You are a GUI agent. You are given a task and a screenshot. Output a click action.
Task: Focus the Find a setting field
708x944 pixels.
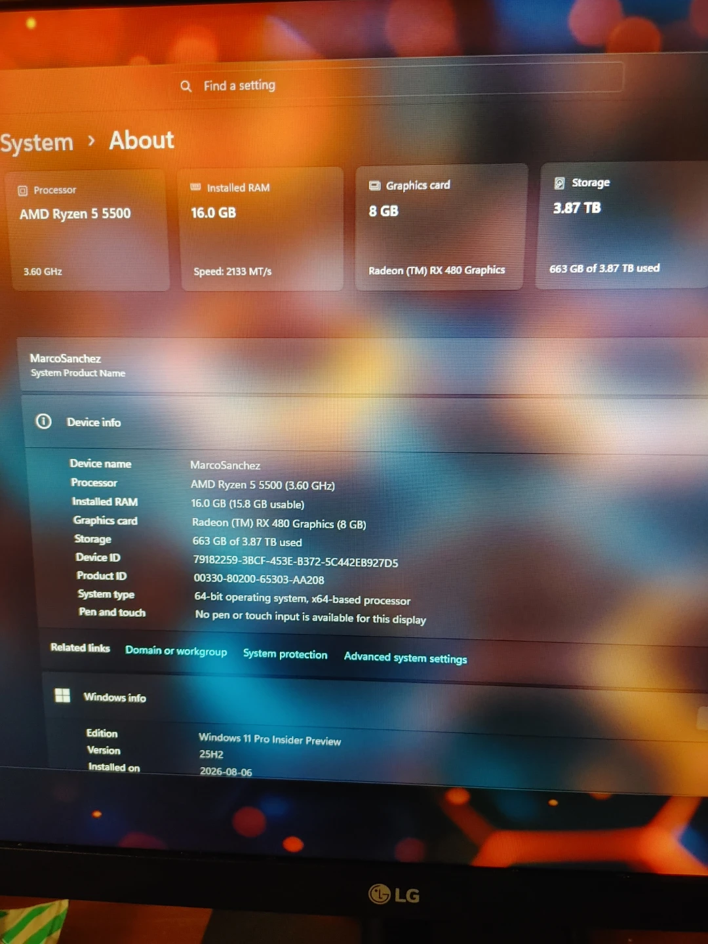(x=399, y=83)
